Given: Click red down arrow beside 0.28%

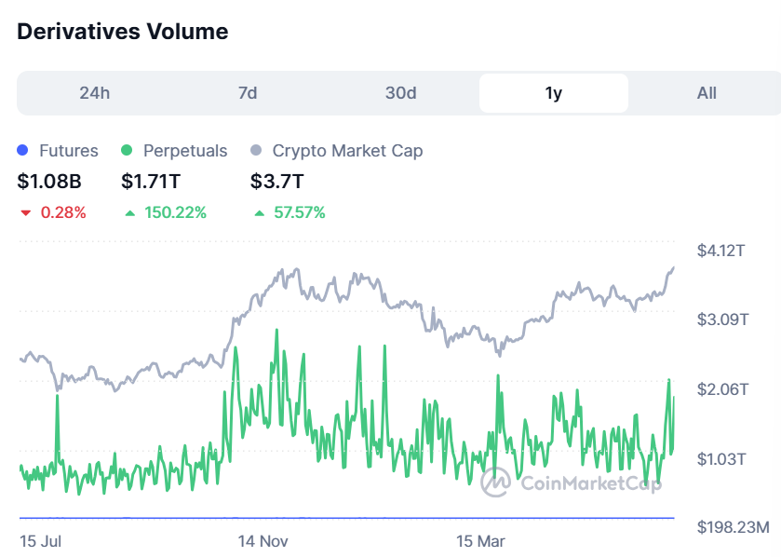Looking at the screenshot, I should (25, 213).
